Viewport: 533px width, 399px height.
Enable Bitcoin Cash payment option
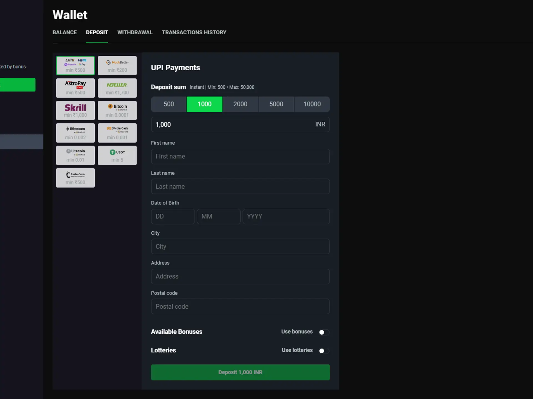click(117, 132)
